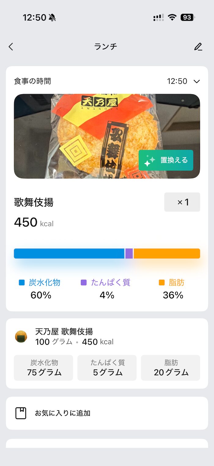Tap the back arrow to leave lunch details
The image size is (214, 466).
pos(11,47)
